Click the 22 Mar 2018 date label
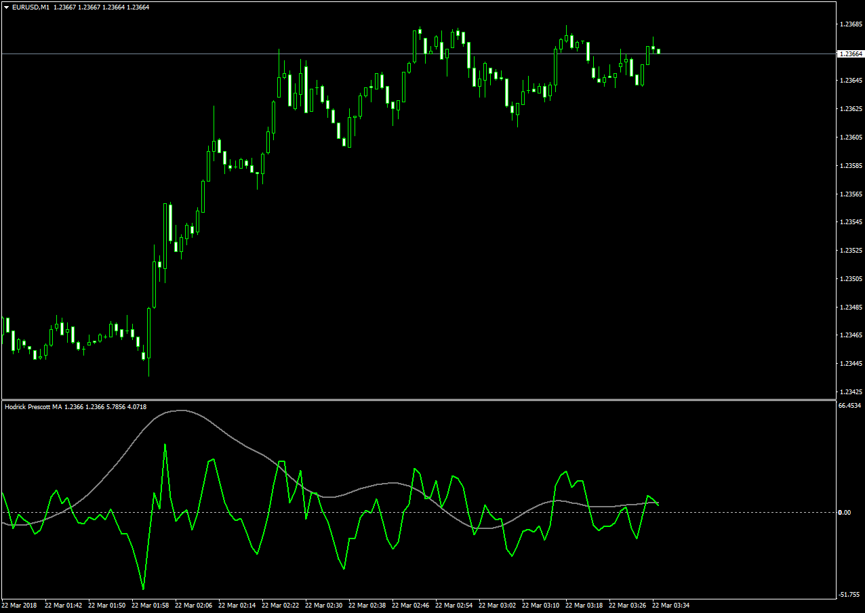This screenshot has width=865, height=613. (20, 605)
